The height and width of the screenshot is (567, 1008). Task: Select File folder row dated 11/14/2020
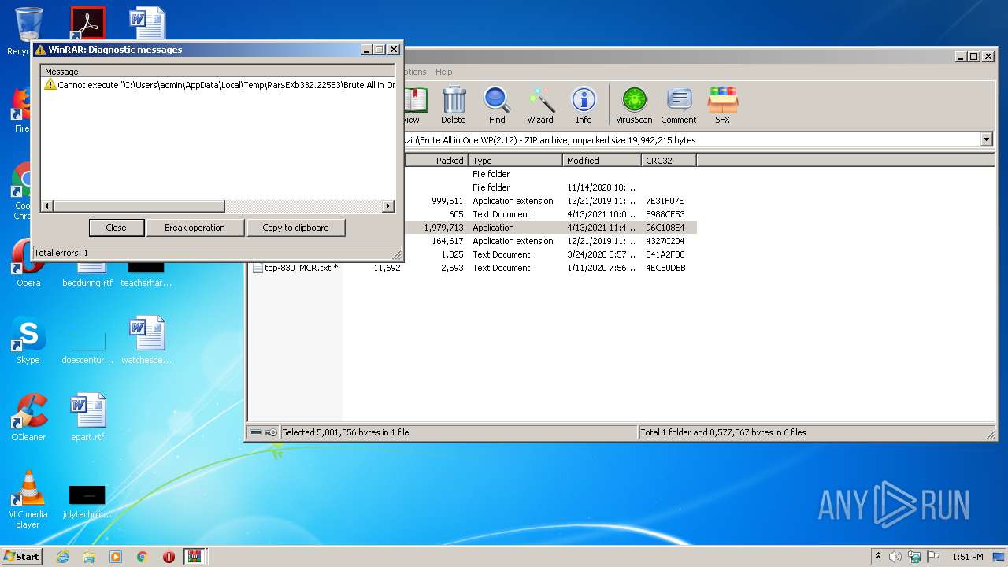click(x=550, y=187)
